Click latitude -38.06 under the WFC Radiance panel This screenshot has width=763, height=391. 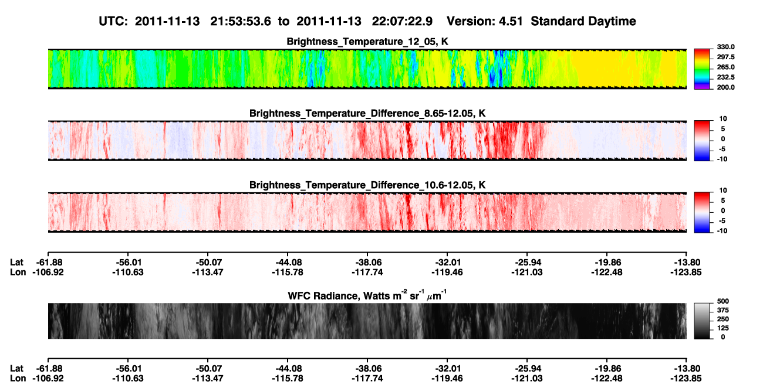[x=367, y=369]
